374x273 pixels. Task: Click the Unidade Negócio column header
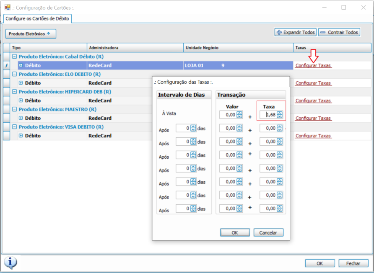tap(238, 48)
